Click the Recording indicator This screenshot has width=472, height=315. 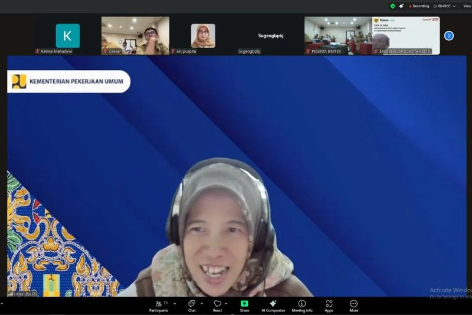coord(419,6)
